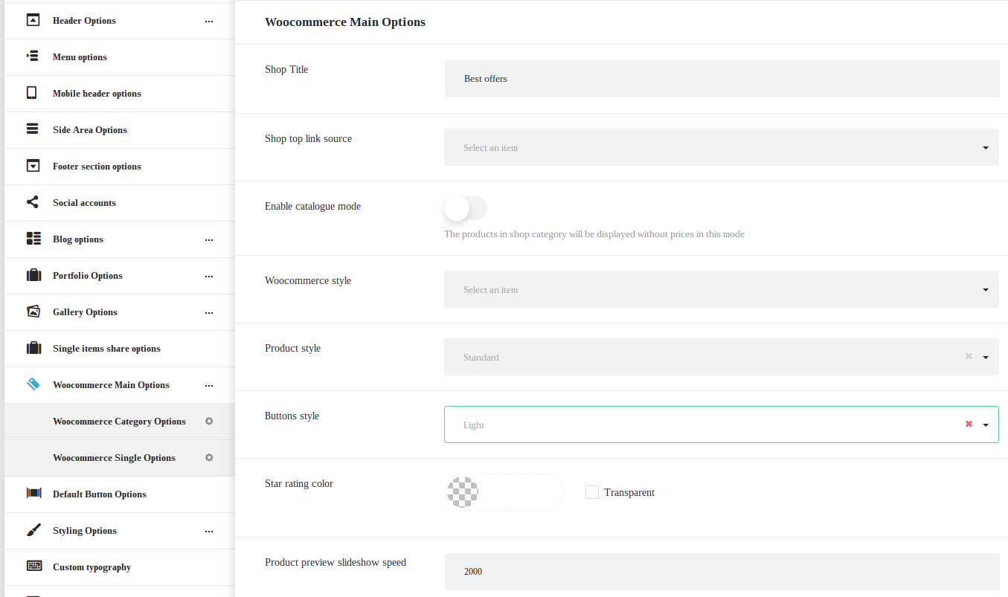The image size is (1008, 597).
Task: Expand Styling Options submenu dots
Action: point(209,532)
